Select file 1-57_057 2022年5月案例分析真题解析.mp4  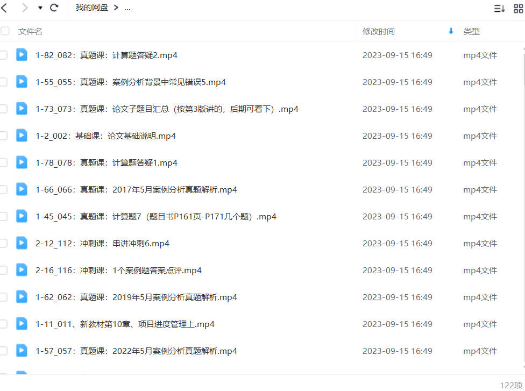pos(136,351)
